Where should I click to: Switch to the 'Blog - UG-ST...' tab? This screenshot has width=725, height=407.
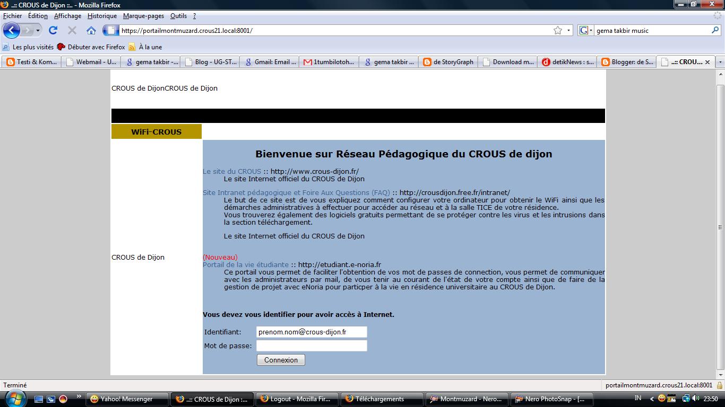[210, 62]
